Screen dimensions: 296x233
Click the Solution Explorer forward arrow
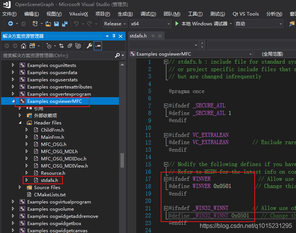point(15,46)
